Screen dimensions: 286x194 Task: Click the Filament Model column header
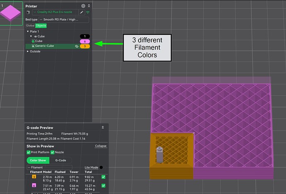point(41,172)
